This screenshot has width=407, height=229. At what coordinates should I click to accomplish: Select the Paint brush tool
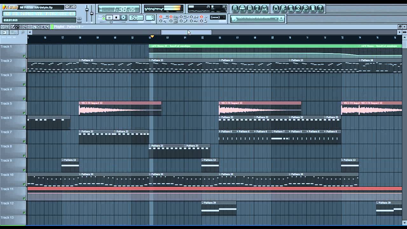click(17, 27)
